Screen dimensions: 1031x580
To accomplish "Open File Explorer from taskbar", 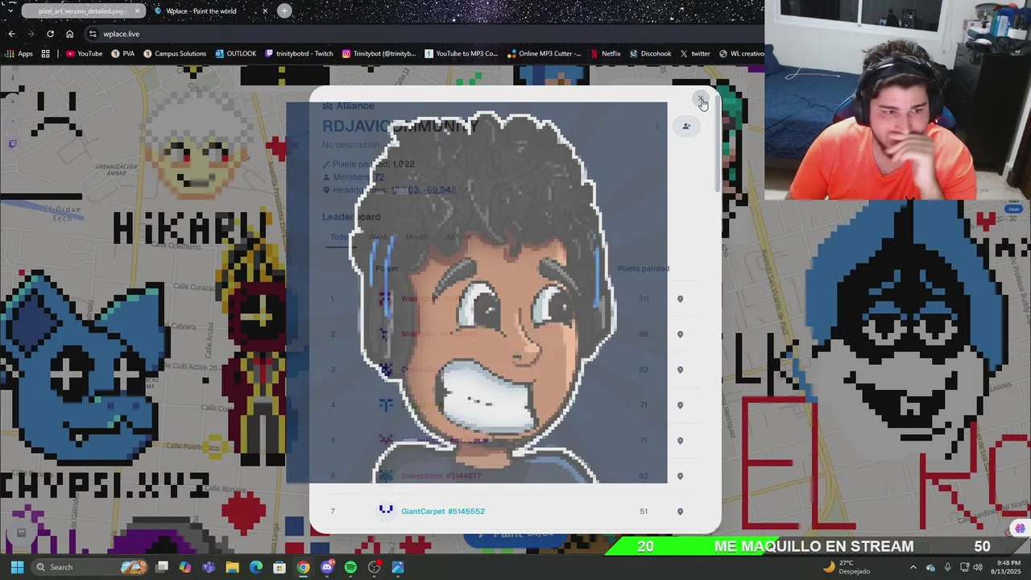I will coord(232,567).
